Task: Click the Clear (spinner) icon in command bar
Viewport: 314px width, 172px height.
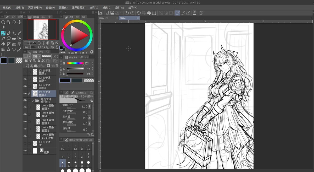Action: [x=139, y=13]
